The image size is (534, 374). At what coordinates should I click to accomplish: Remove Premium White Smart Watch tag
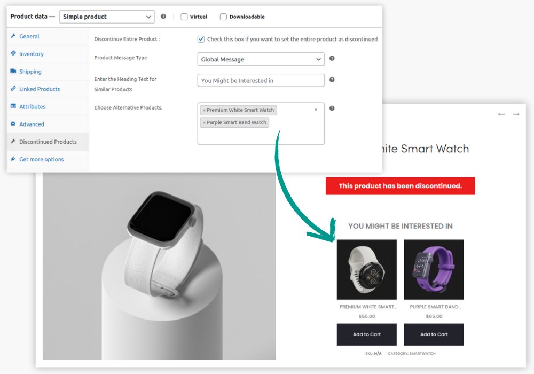204,111
